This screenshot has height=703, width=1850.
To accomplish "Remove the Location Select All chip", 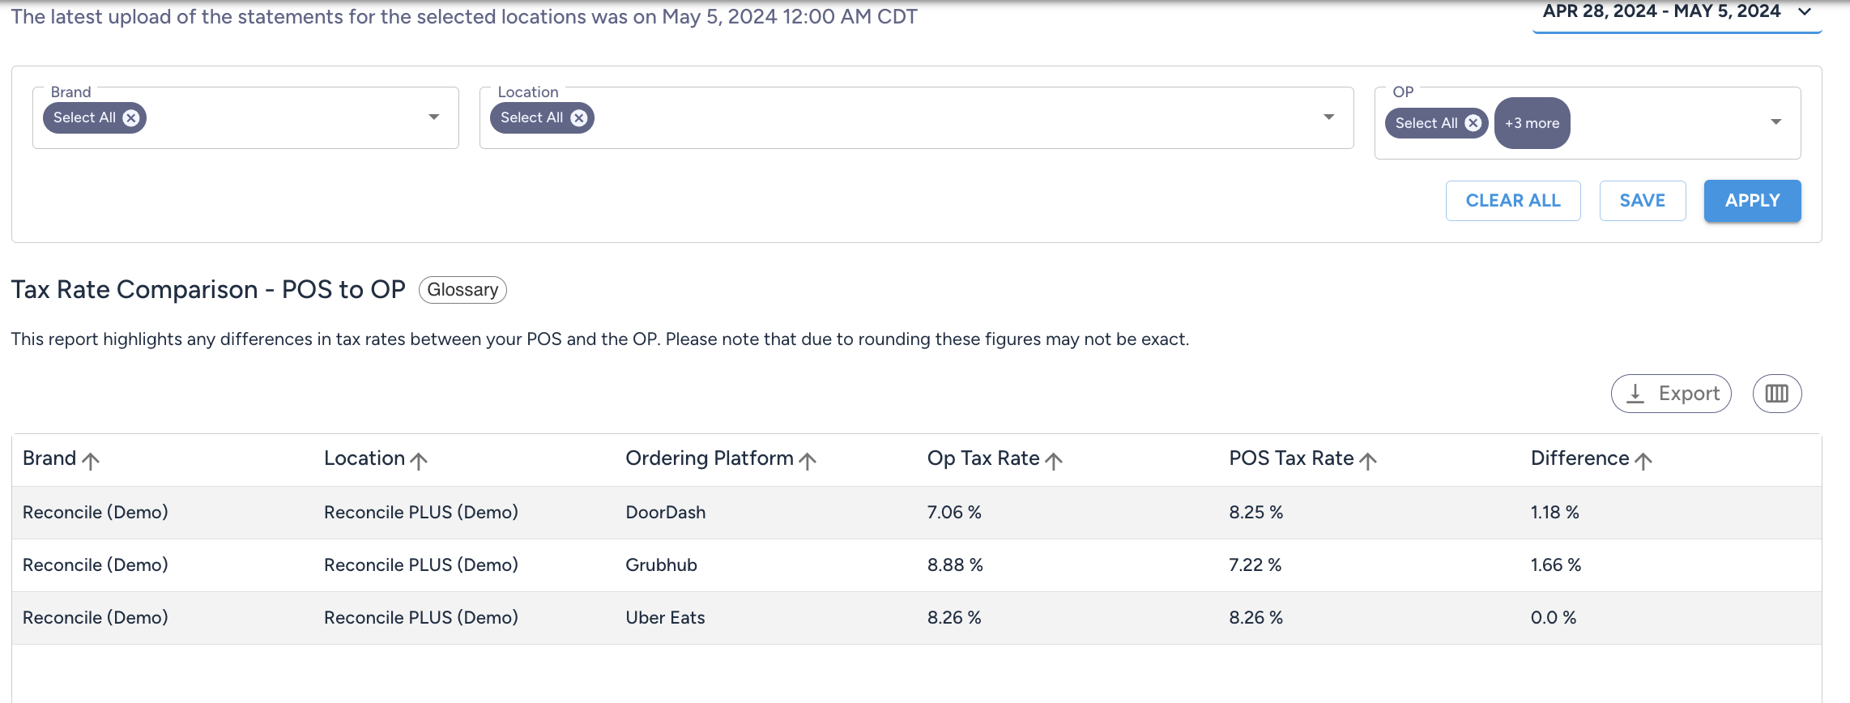I will 578,118.
